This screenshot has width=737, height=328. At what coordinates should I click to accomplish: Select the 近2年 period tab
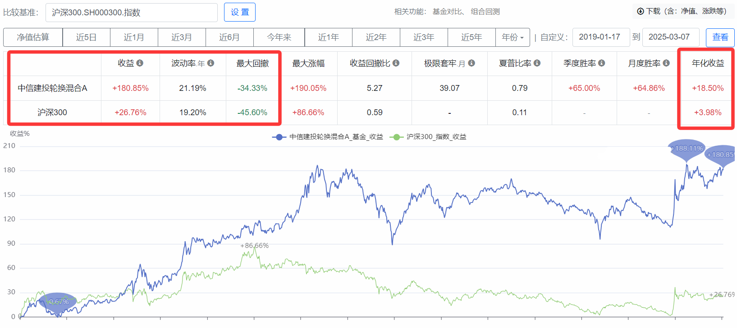pos(376,37)
